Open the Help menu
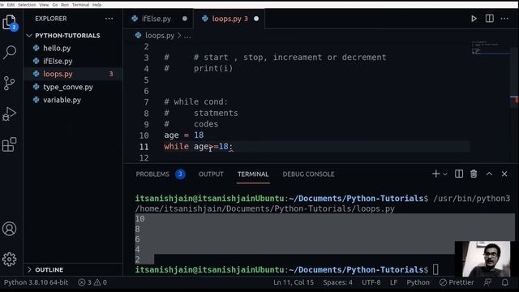This screenshot has height=292, width=519. click(97, 5)
